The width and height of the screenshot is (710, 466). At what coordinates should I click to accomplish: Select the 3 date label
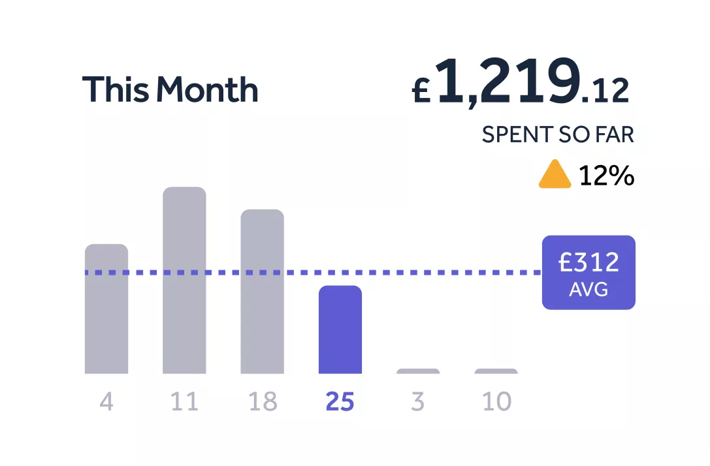click(418, 402)
